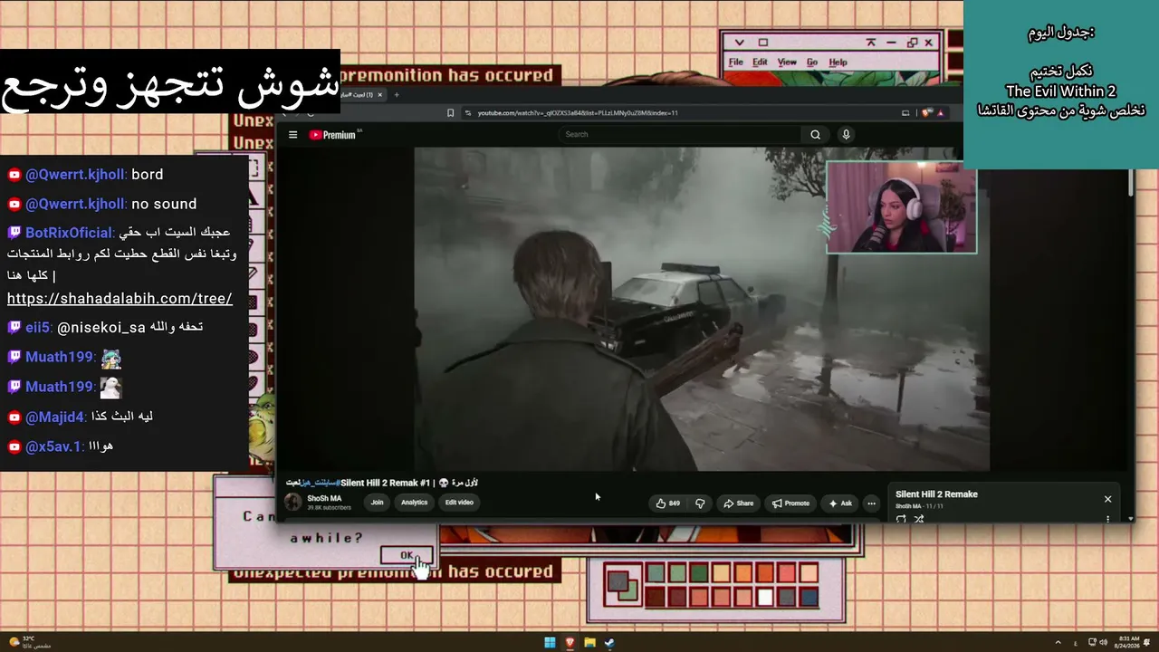Open the YouTube hamburger guide menu
This screenshot has height=652, width=1159.
coord(292,135)
